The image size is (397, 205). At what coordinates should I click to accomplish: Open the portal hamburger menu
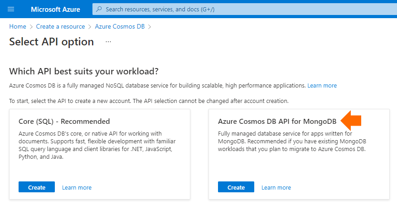(11, 10)
